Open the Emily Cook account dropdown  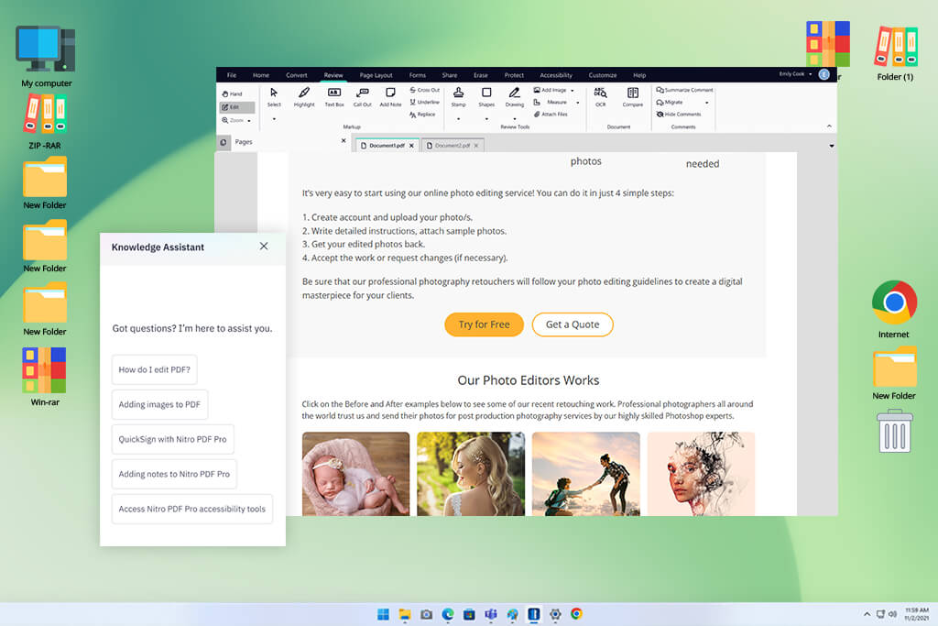pyautogui.click(x=796, y=74)
